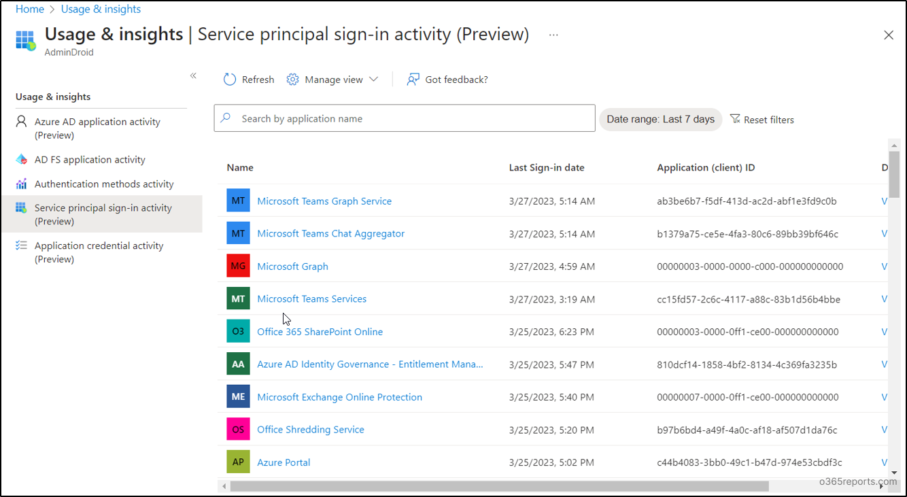Click the AA Azure AD Identity Governance icon

(238, 364)
